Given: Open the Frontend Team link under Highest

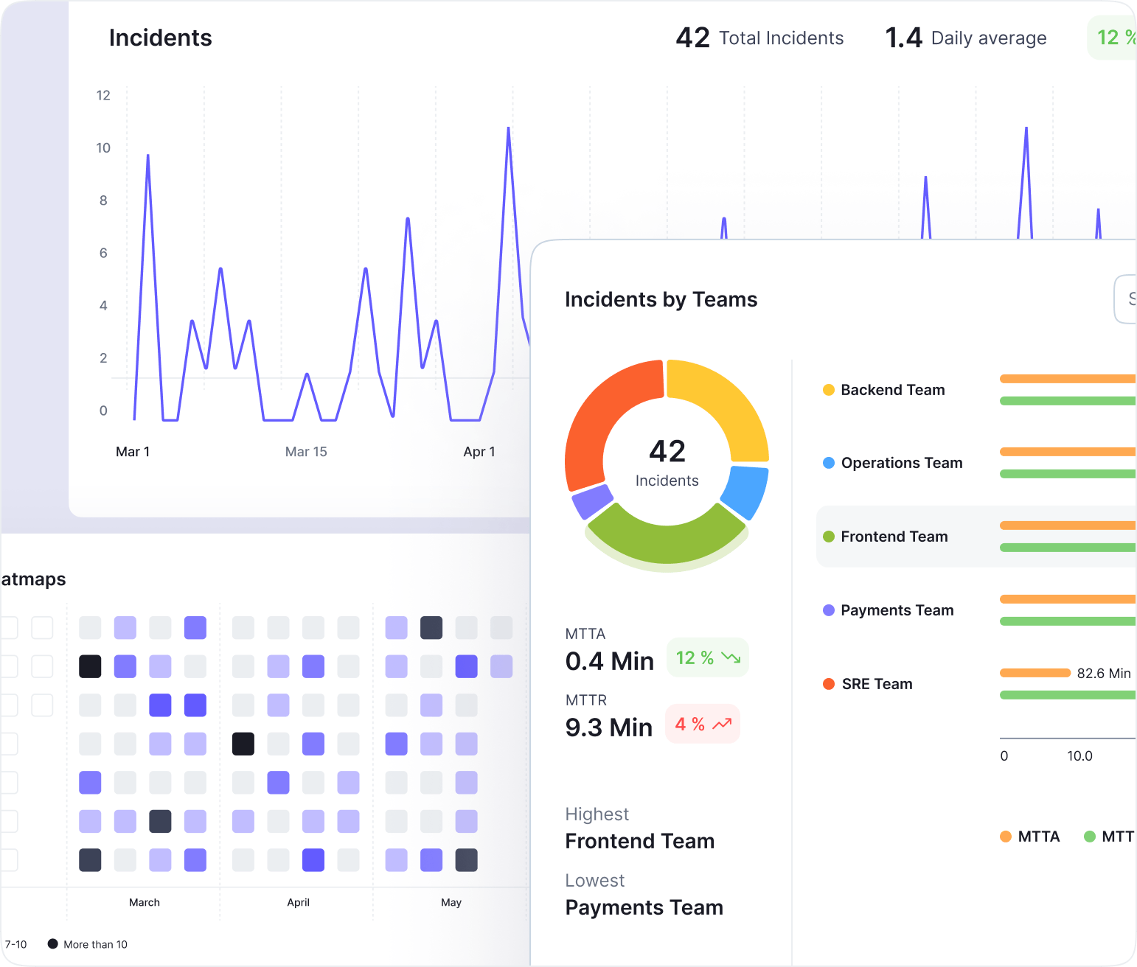Looking at the screenshot, I should tap(639, 841).
